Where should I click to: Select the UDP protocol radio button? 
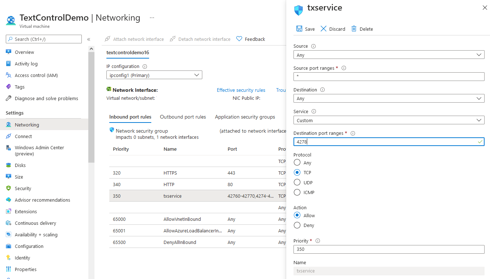tap(297, 183)
